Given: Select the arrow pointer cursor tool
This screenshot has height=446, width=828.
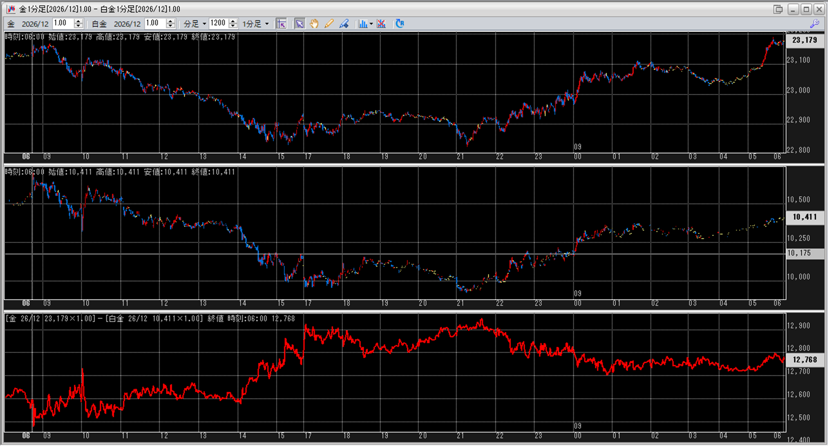Looking at the screenshot, I should pos(299,23).
